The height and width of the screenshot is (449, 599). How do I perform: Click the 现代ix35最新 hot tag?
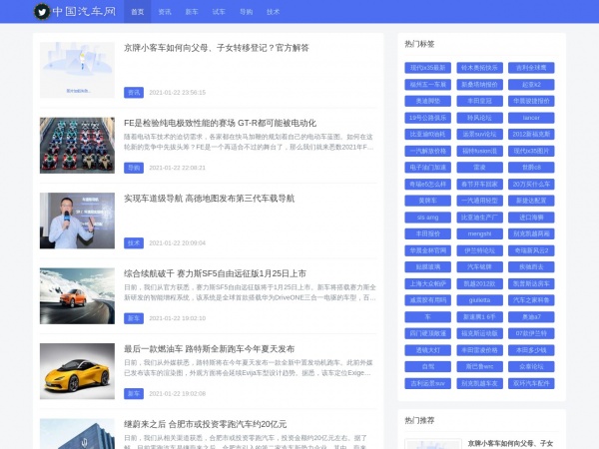pyautogui.click(x=428, y=68)
